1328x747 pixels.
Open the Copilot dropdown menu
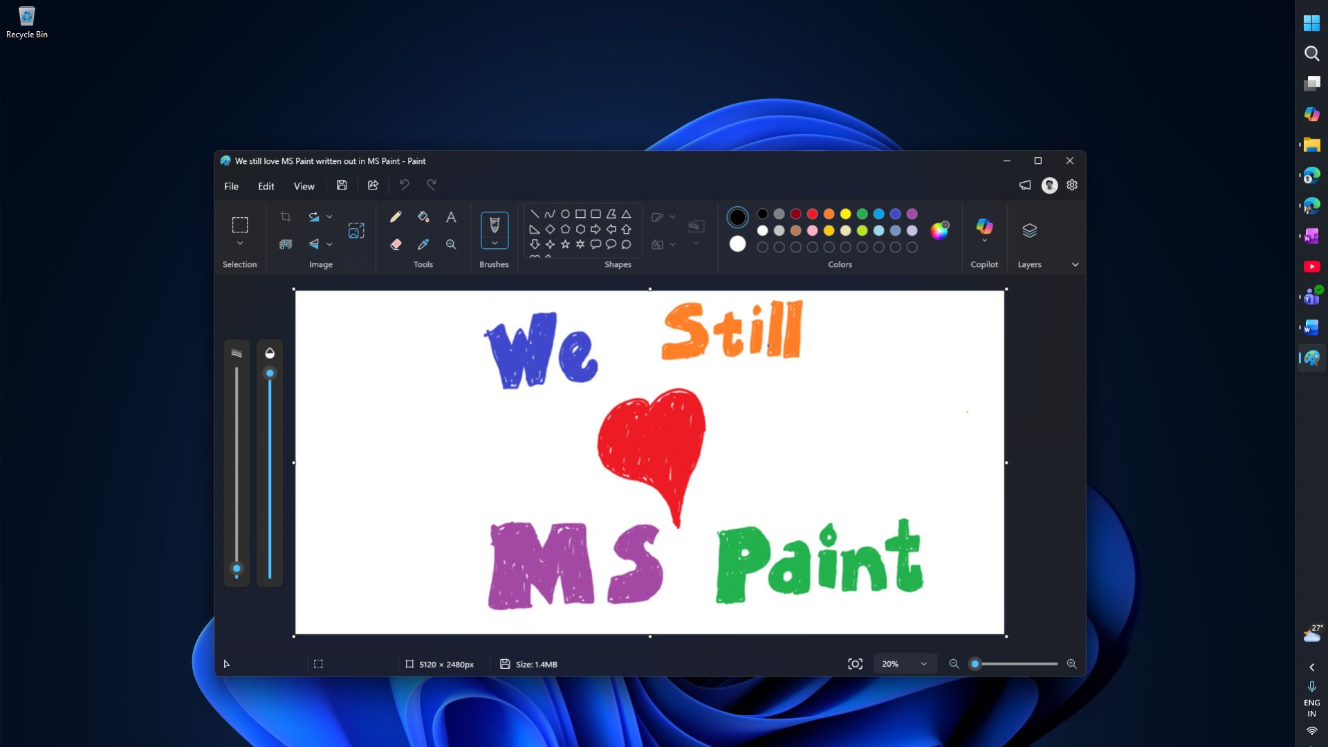(984, 241)
